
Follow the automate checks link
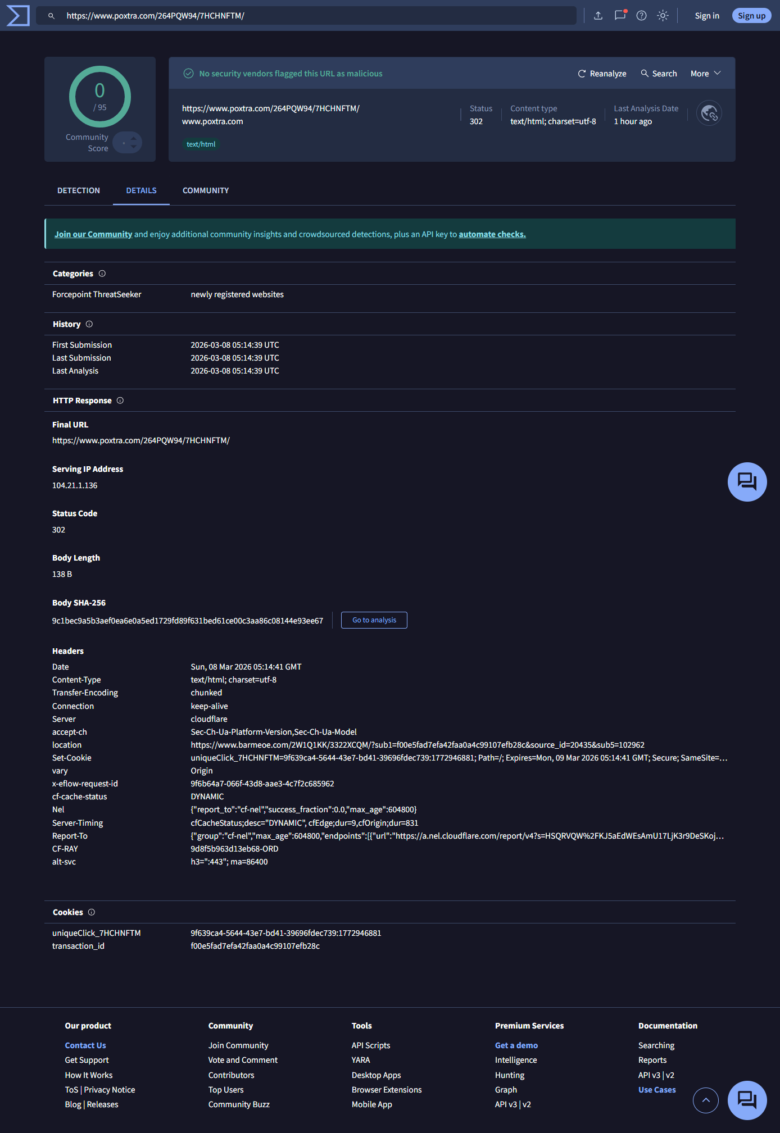click(492, 234)
